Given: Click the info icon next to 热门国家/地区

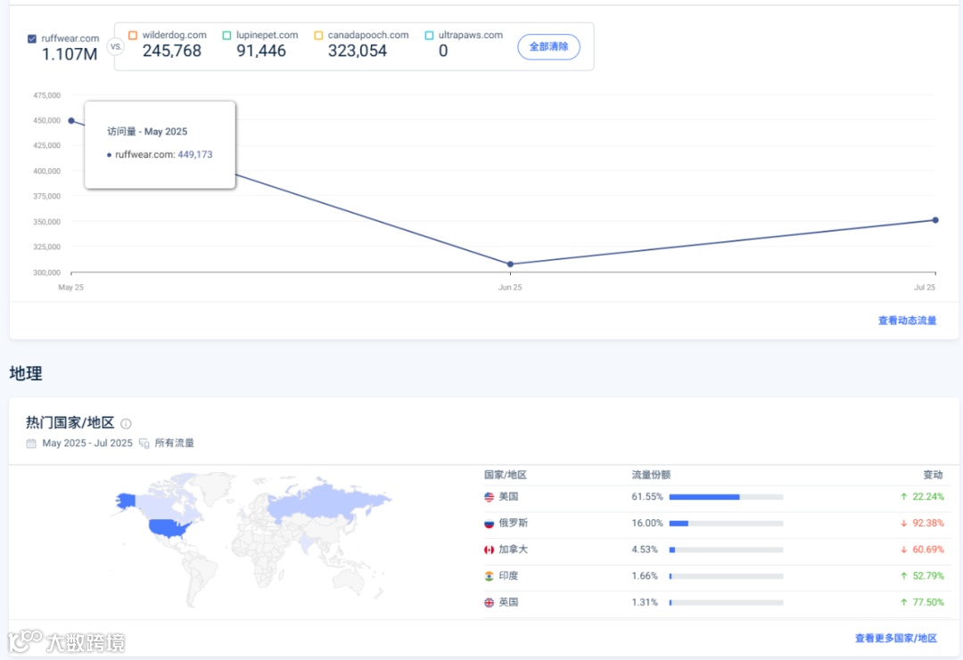Looking at the screenshot, I should 126,423.
